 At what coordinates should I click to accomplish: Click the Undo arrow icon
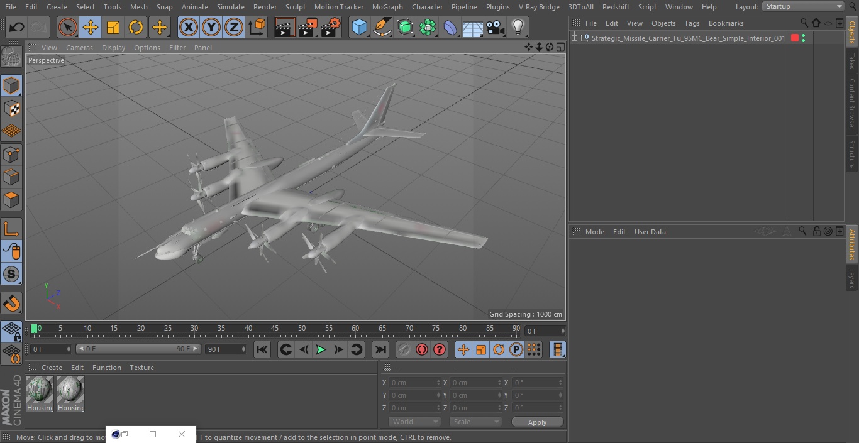(17, 27)
